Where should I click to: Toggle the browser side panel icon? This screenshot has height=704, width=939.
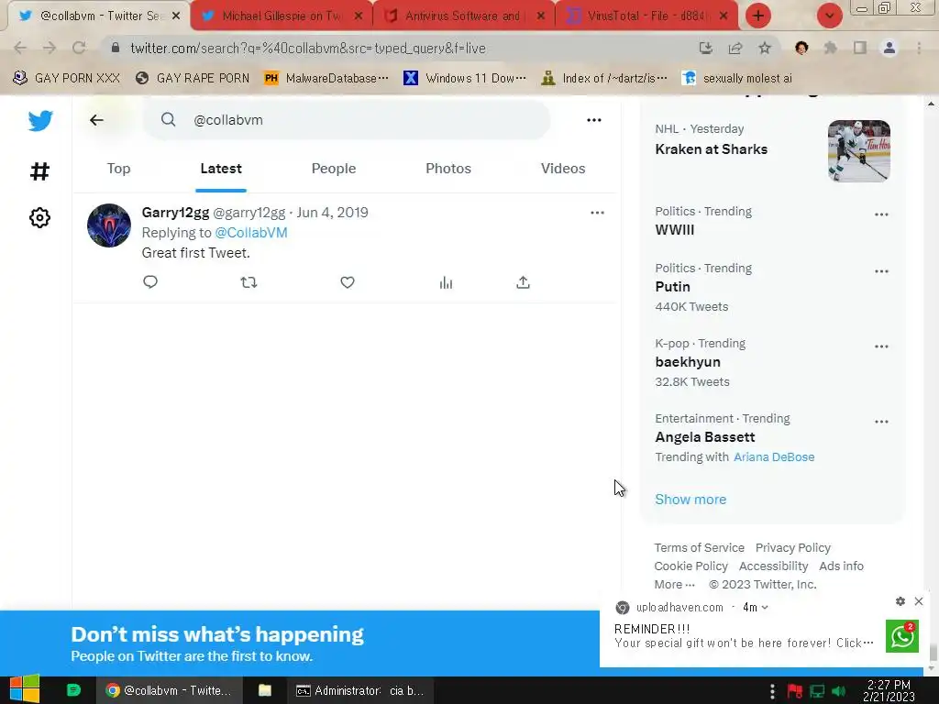pyautogui.click(x=860, y=48)
